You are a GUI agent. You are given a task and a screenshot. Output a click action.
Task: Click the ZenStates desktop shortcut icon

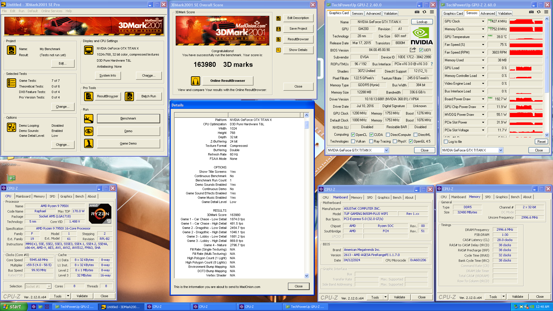point(11,158)
